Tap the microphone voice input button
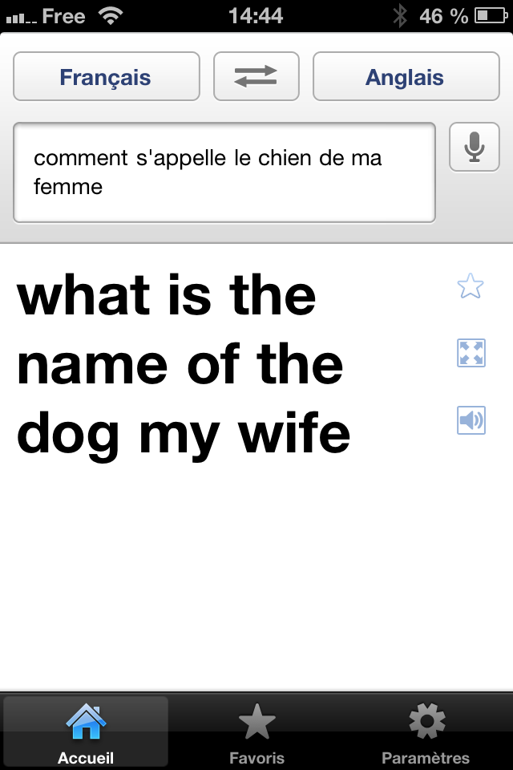 pyautogui.click(x=475, y=147)
